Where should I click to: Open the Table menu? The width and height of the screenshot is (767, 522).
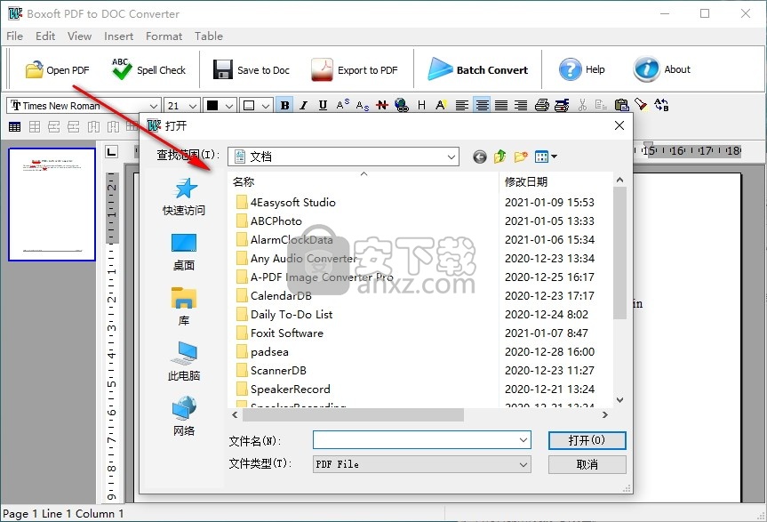pos(208,36)
